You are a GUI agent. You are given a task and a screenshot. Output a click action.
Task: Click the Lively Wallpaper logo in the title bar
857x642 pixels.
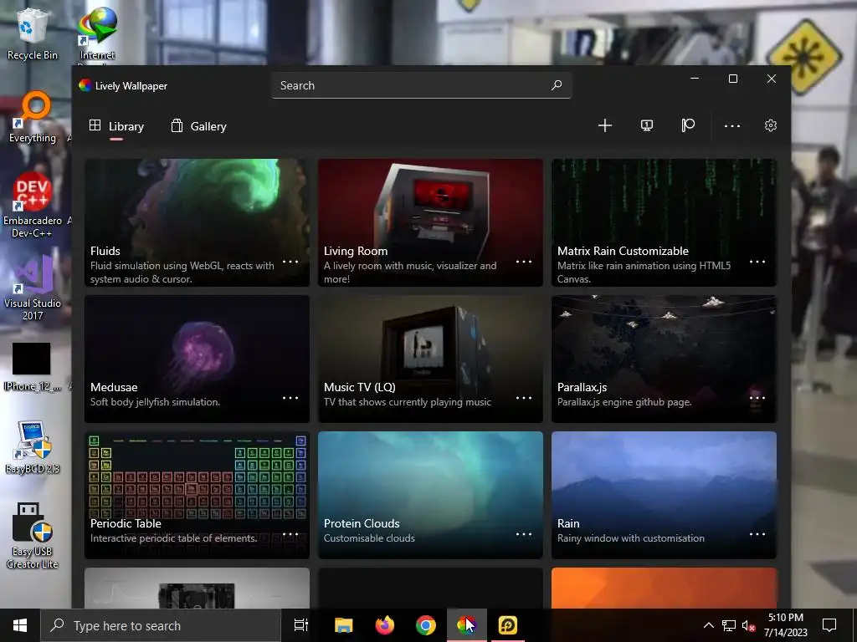(x=85, y=85)
